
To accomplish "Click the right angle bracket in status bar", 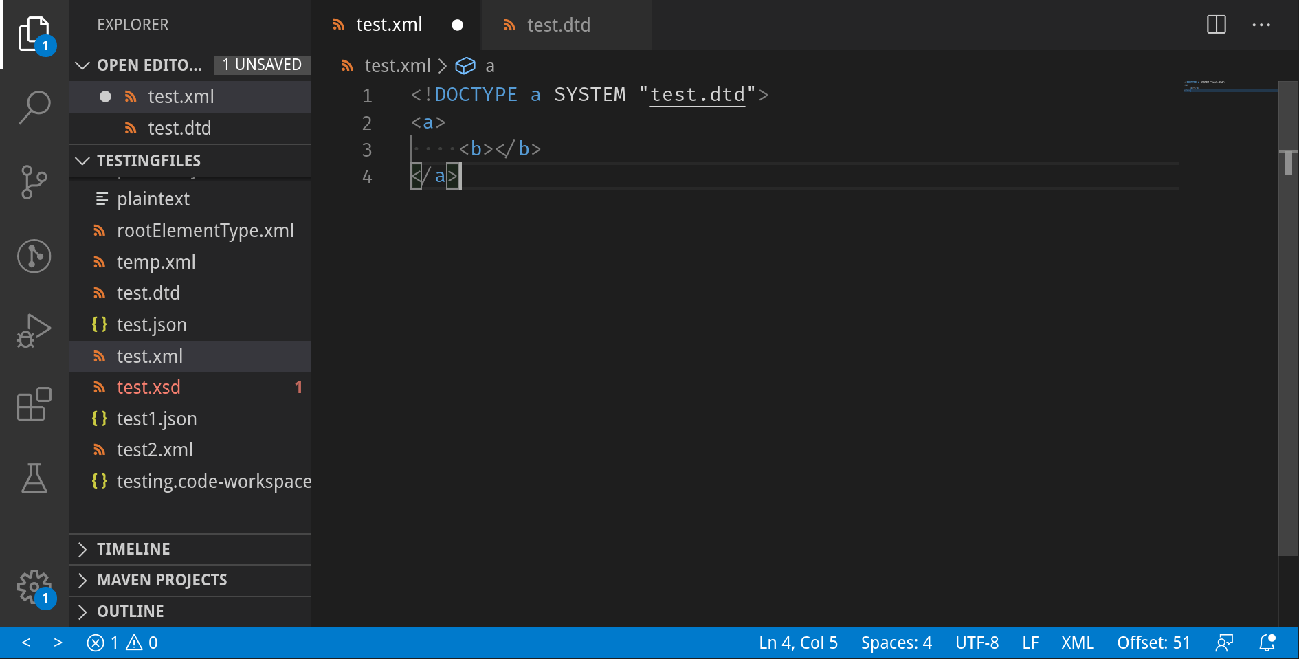I will pyautogui.click(x=58, y=643).
